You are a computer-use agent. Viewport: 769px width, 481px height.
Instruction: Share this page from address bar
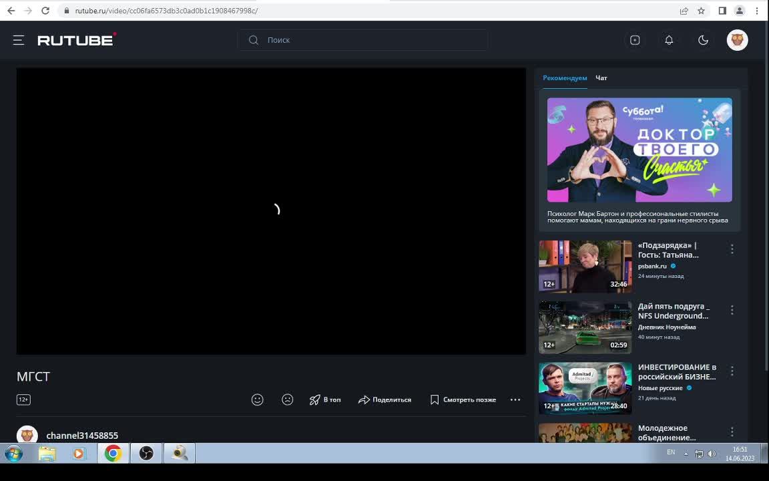click(x=684, y=11)
